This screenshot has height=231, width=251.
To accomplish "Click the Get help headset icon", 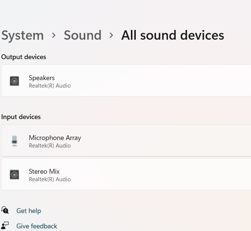I will 5,210.
